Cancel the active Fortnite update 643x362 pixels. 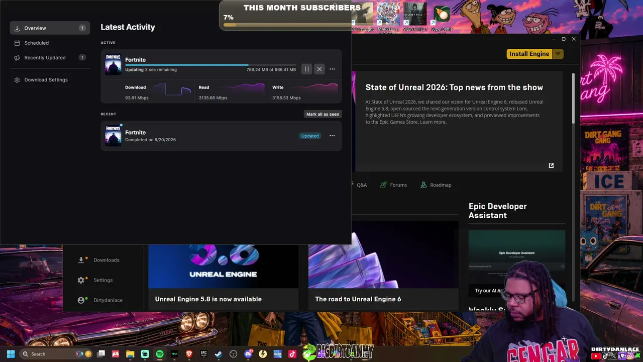[x=319, y=69]
